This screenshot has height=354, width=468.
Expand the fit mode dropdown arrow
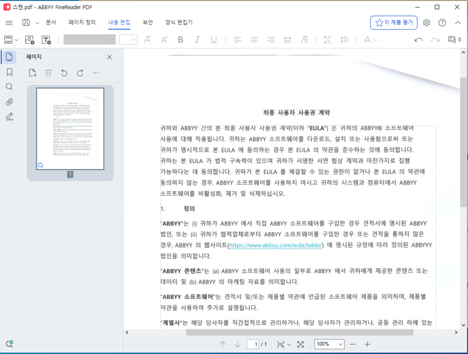pos(289,344)
